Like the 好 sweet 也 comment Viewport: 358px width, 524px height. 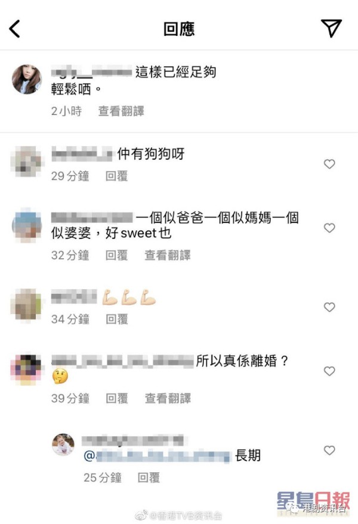click(x=329, y=228)
